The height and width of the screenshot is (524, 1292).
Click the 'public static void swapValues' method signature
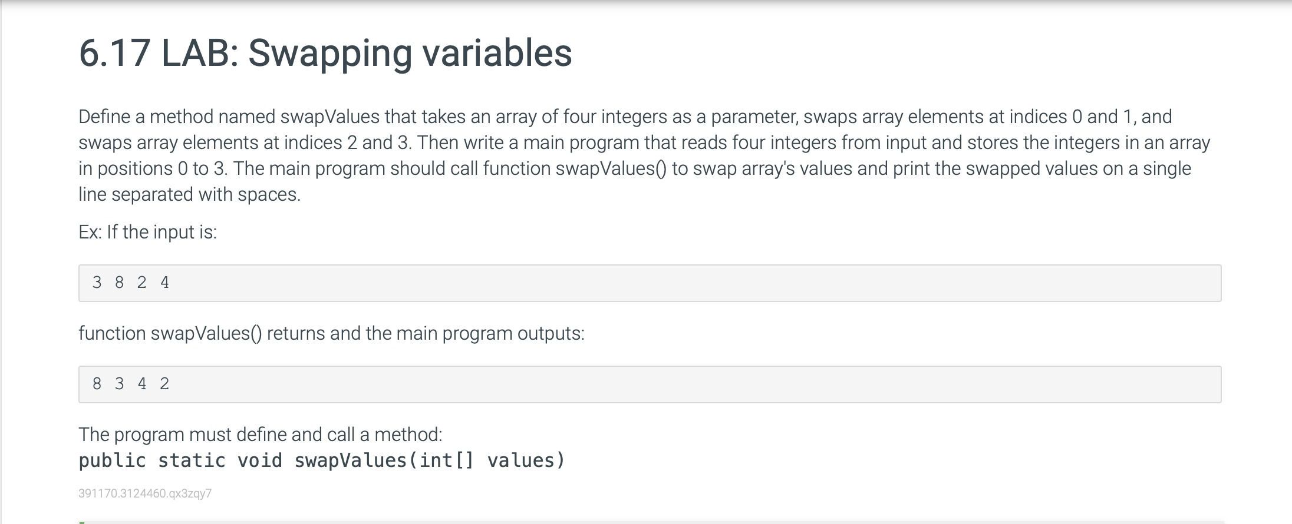322,460
